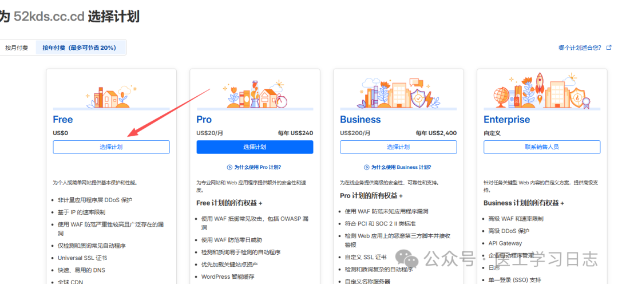Click the Free plan heading
618x284 pixels.
tap(63, 120)
